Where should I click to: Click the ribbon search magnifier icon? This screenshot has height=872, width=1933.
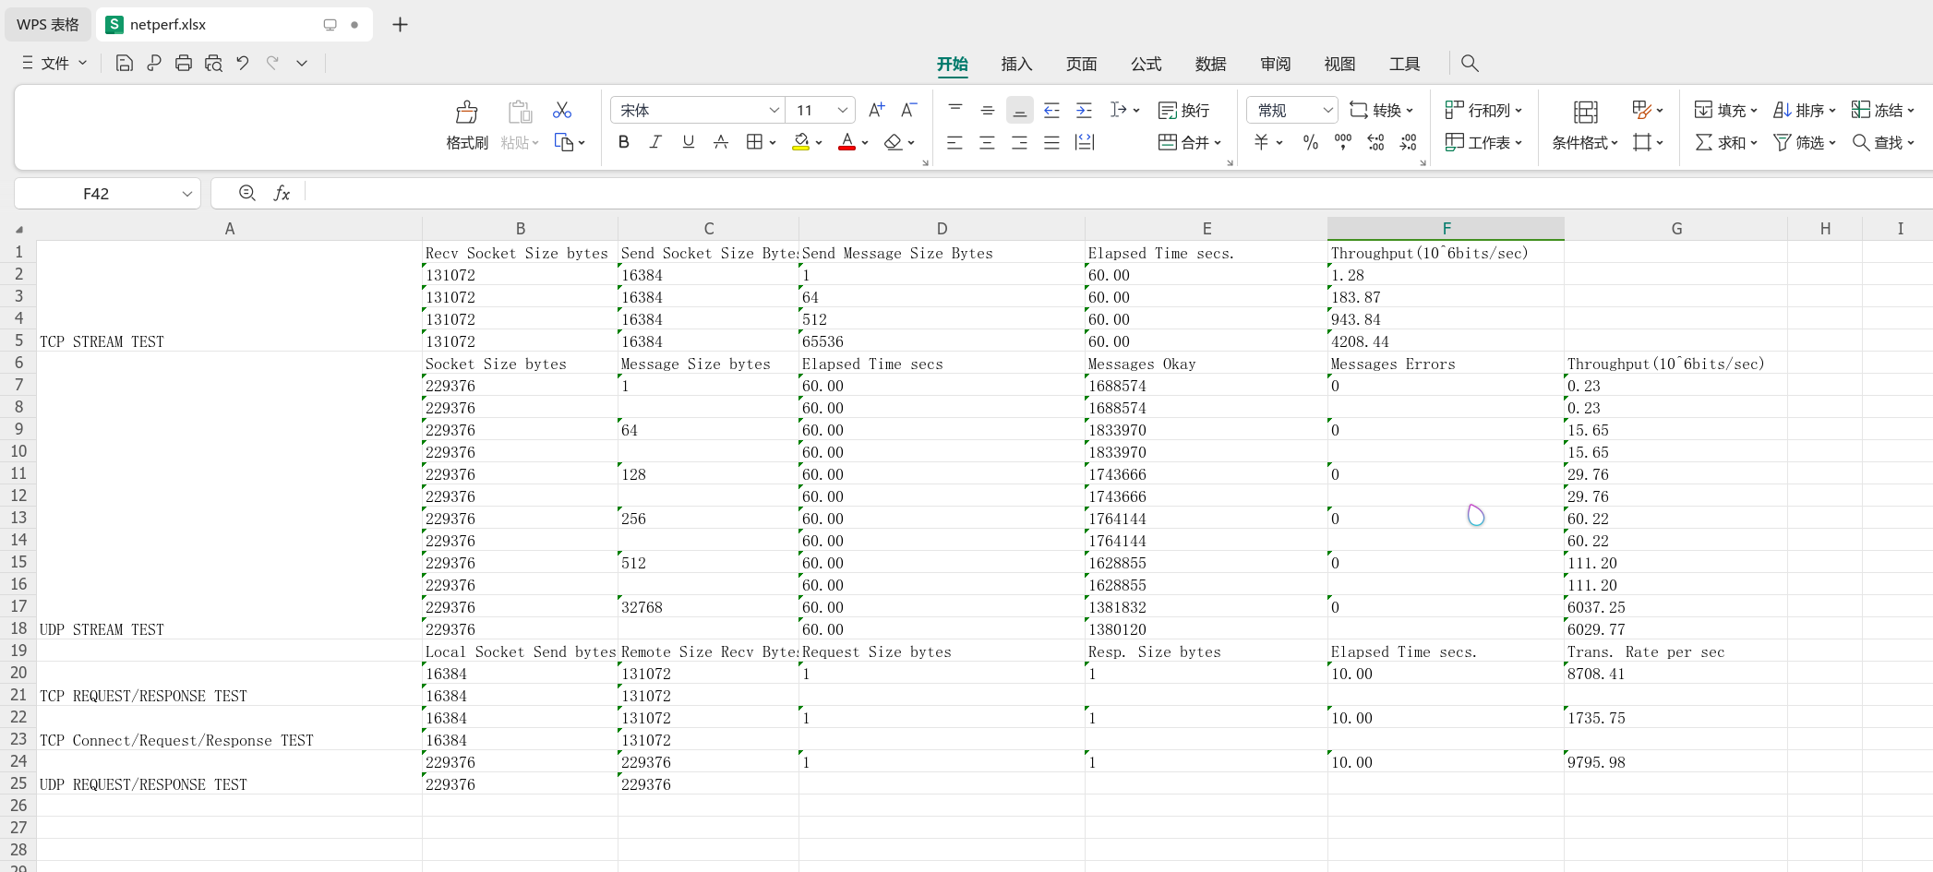pyautogui.click(x=1470, y=63)
